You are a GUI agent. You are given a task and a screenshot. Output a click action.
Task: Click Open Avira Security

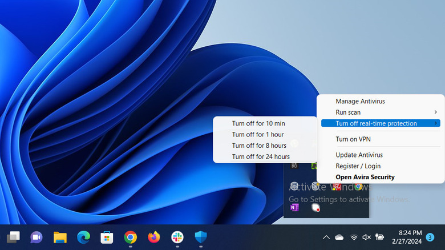(x=365, y=177)
